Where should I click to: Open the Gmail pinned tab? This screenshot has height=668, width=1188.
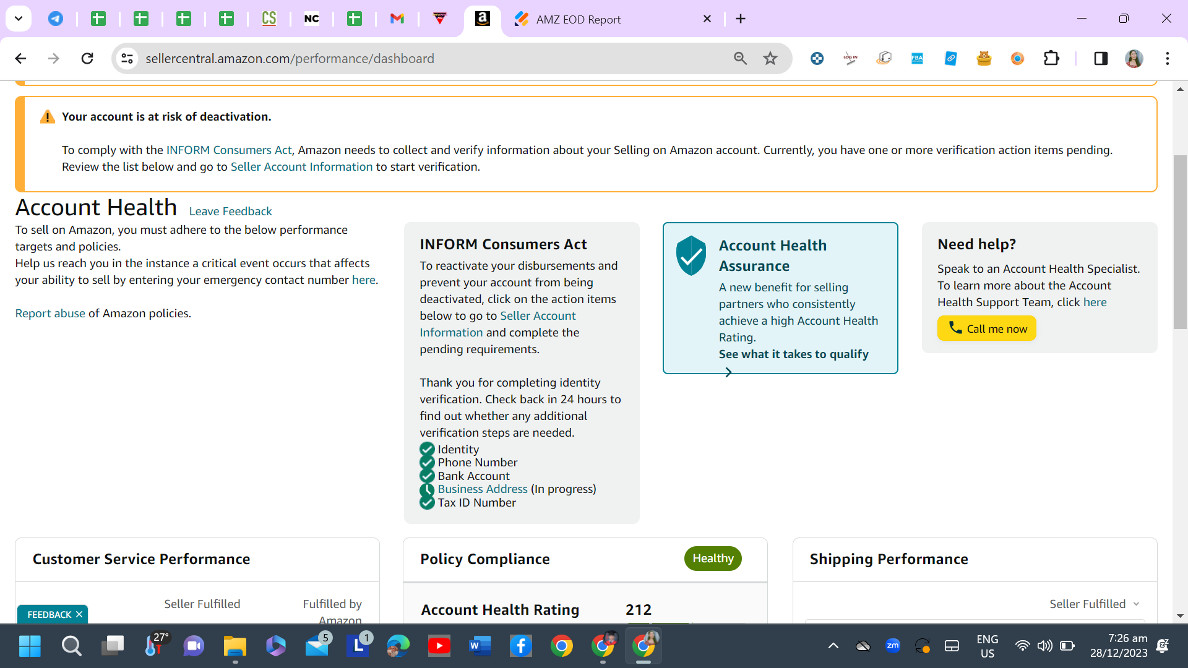click(397, 19)
